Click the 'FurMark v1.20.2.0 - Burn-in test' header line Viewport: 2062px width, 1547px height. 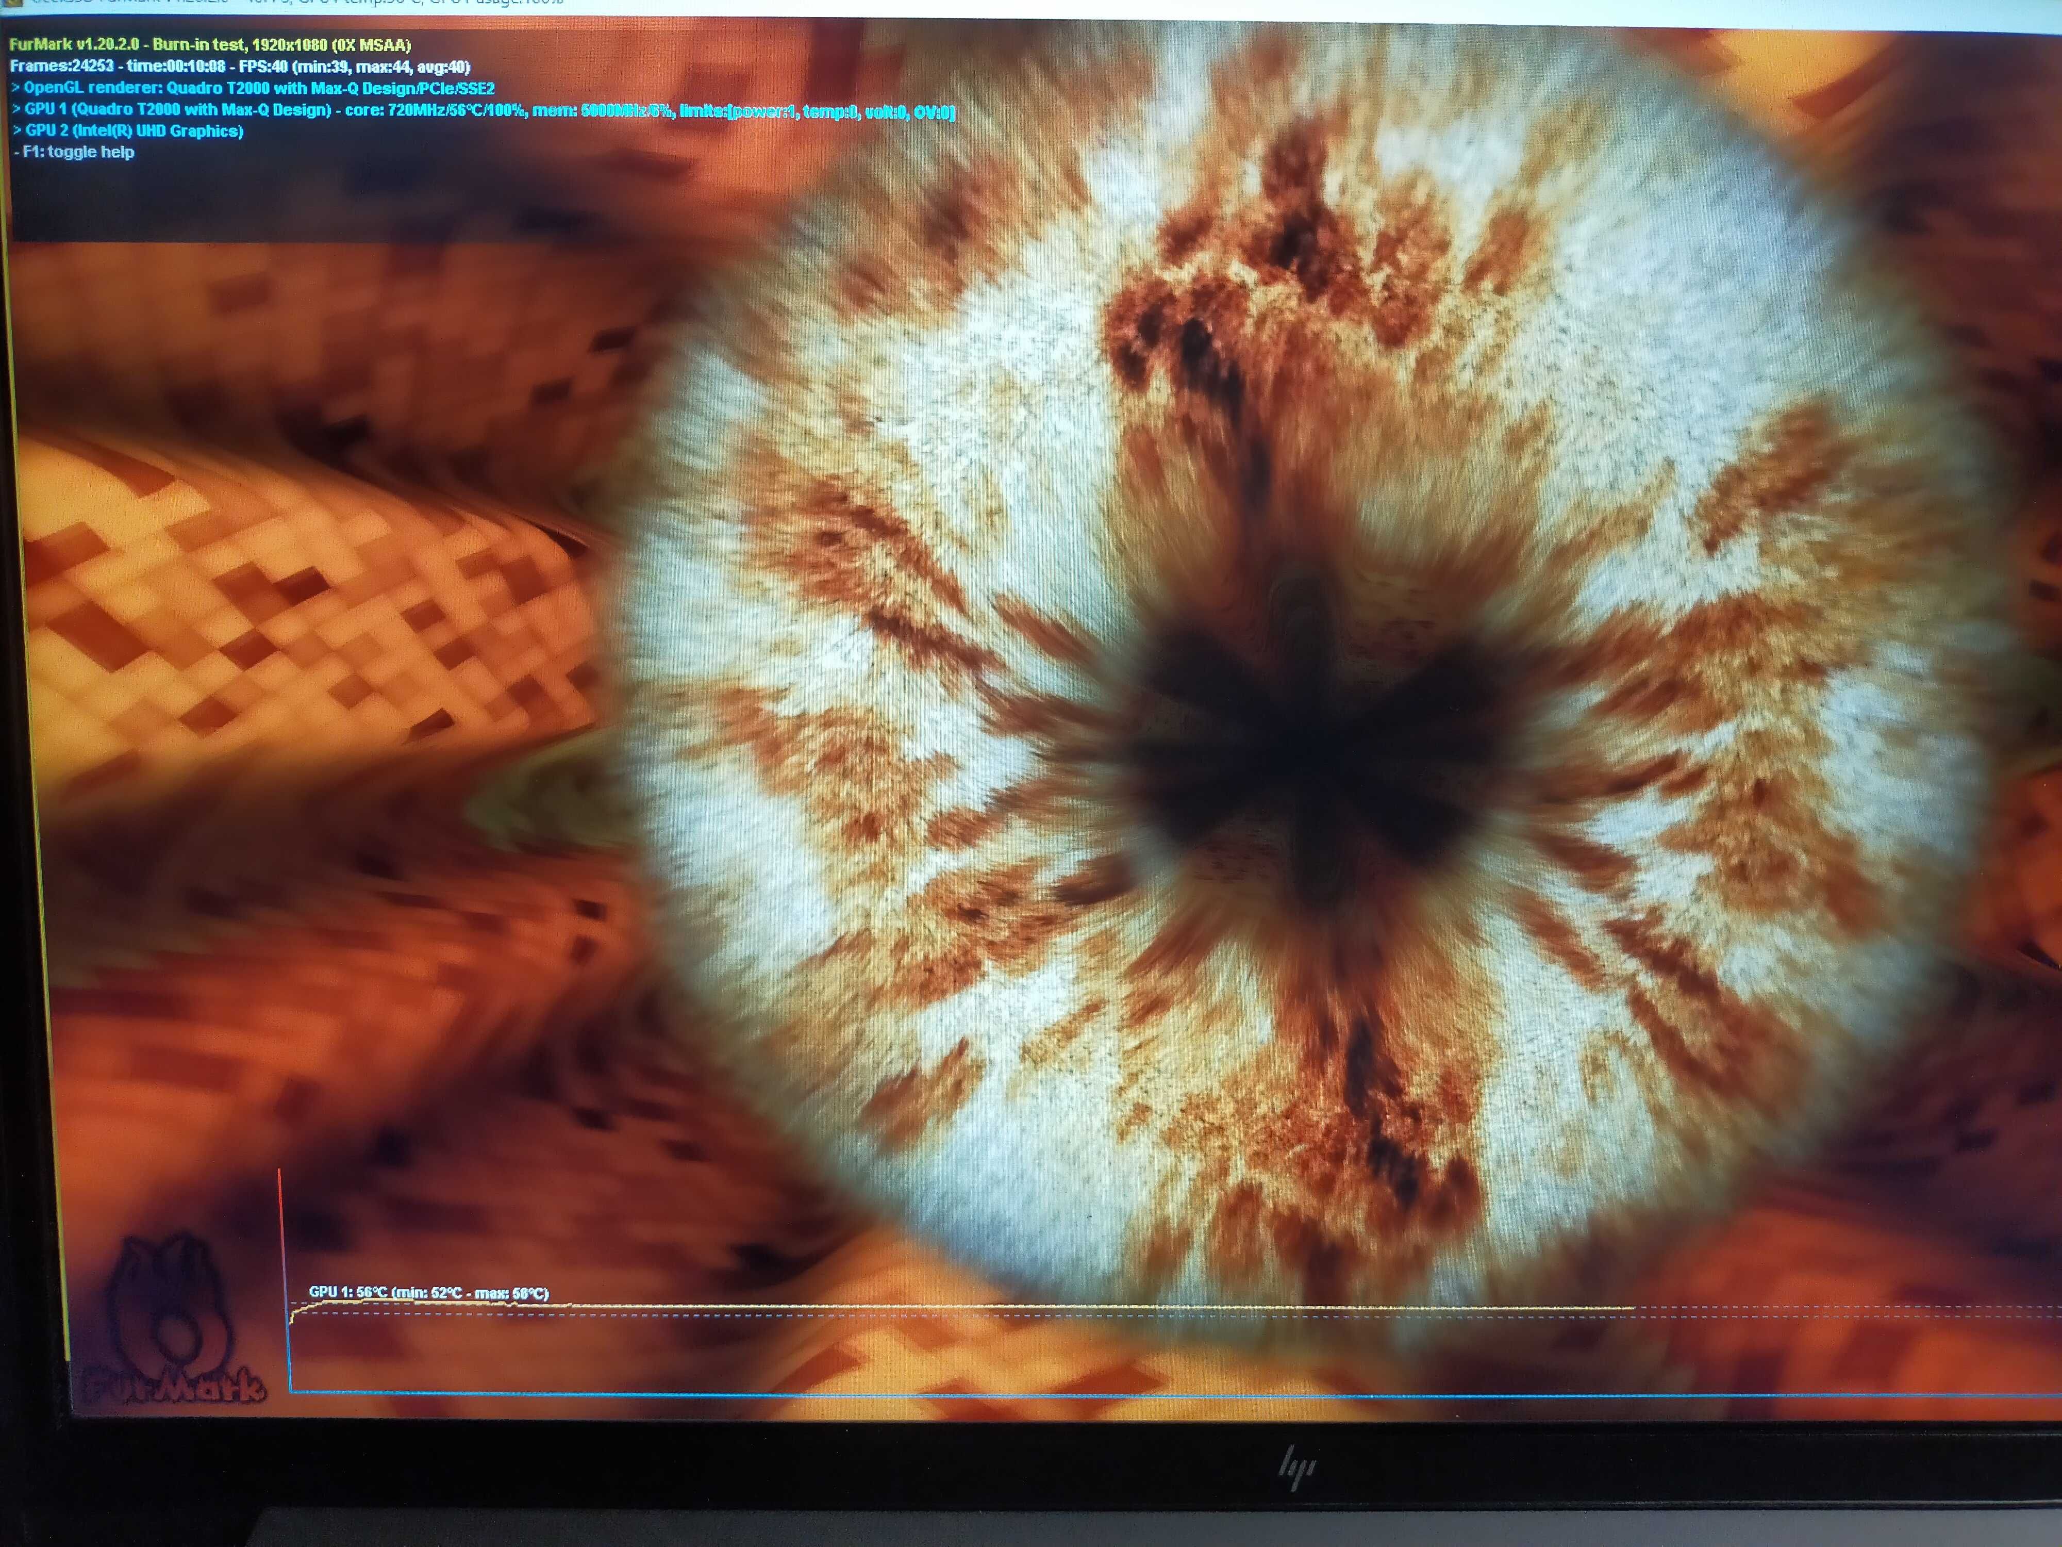(x=210, y=45)
